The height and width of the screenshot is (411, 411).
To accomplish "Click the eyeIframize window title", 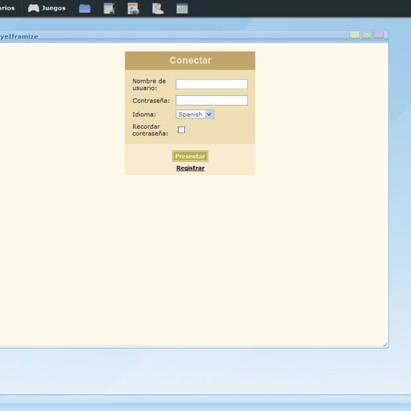I will click(19, 36).
